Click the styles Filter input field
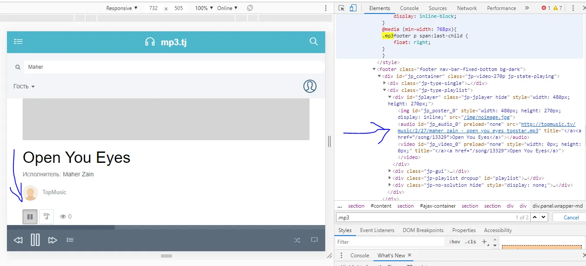Viewport: 586px width, 266px height. 390,242
